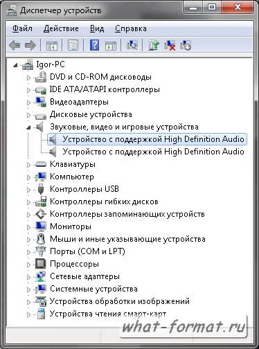Screen dimensions: 259x349
Task: Click the Disable device down-arrow icon
Action: 186,45
